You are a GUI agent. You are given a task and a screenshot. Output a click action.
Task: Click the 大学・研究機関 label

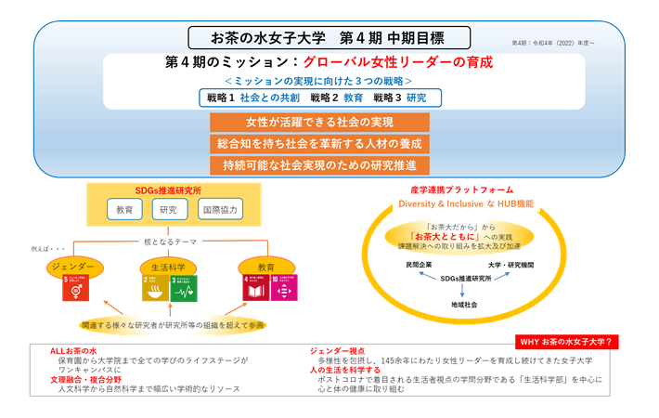[510, 265]
